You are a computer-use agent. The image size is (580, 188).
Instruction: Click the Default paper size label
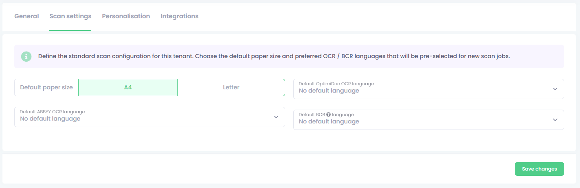(46, 87)
